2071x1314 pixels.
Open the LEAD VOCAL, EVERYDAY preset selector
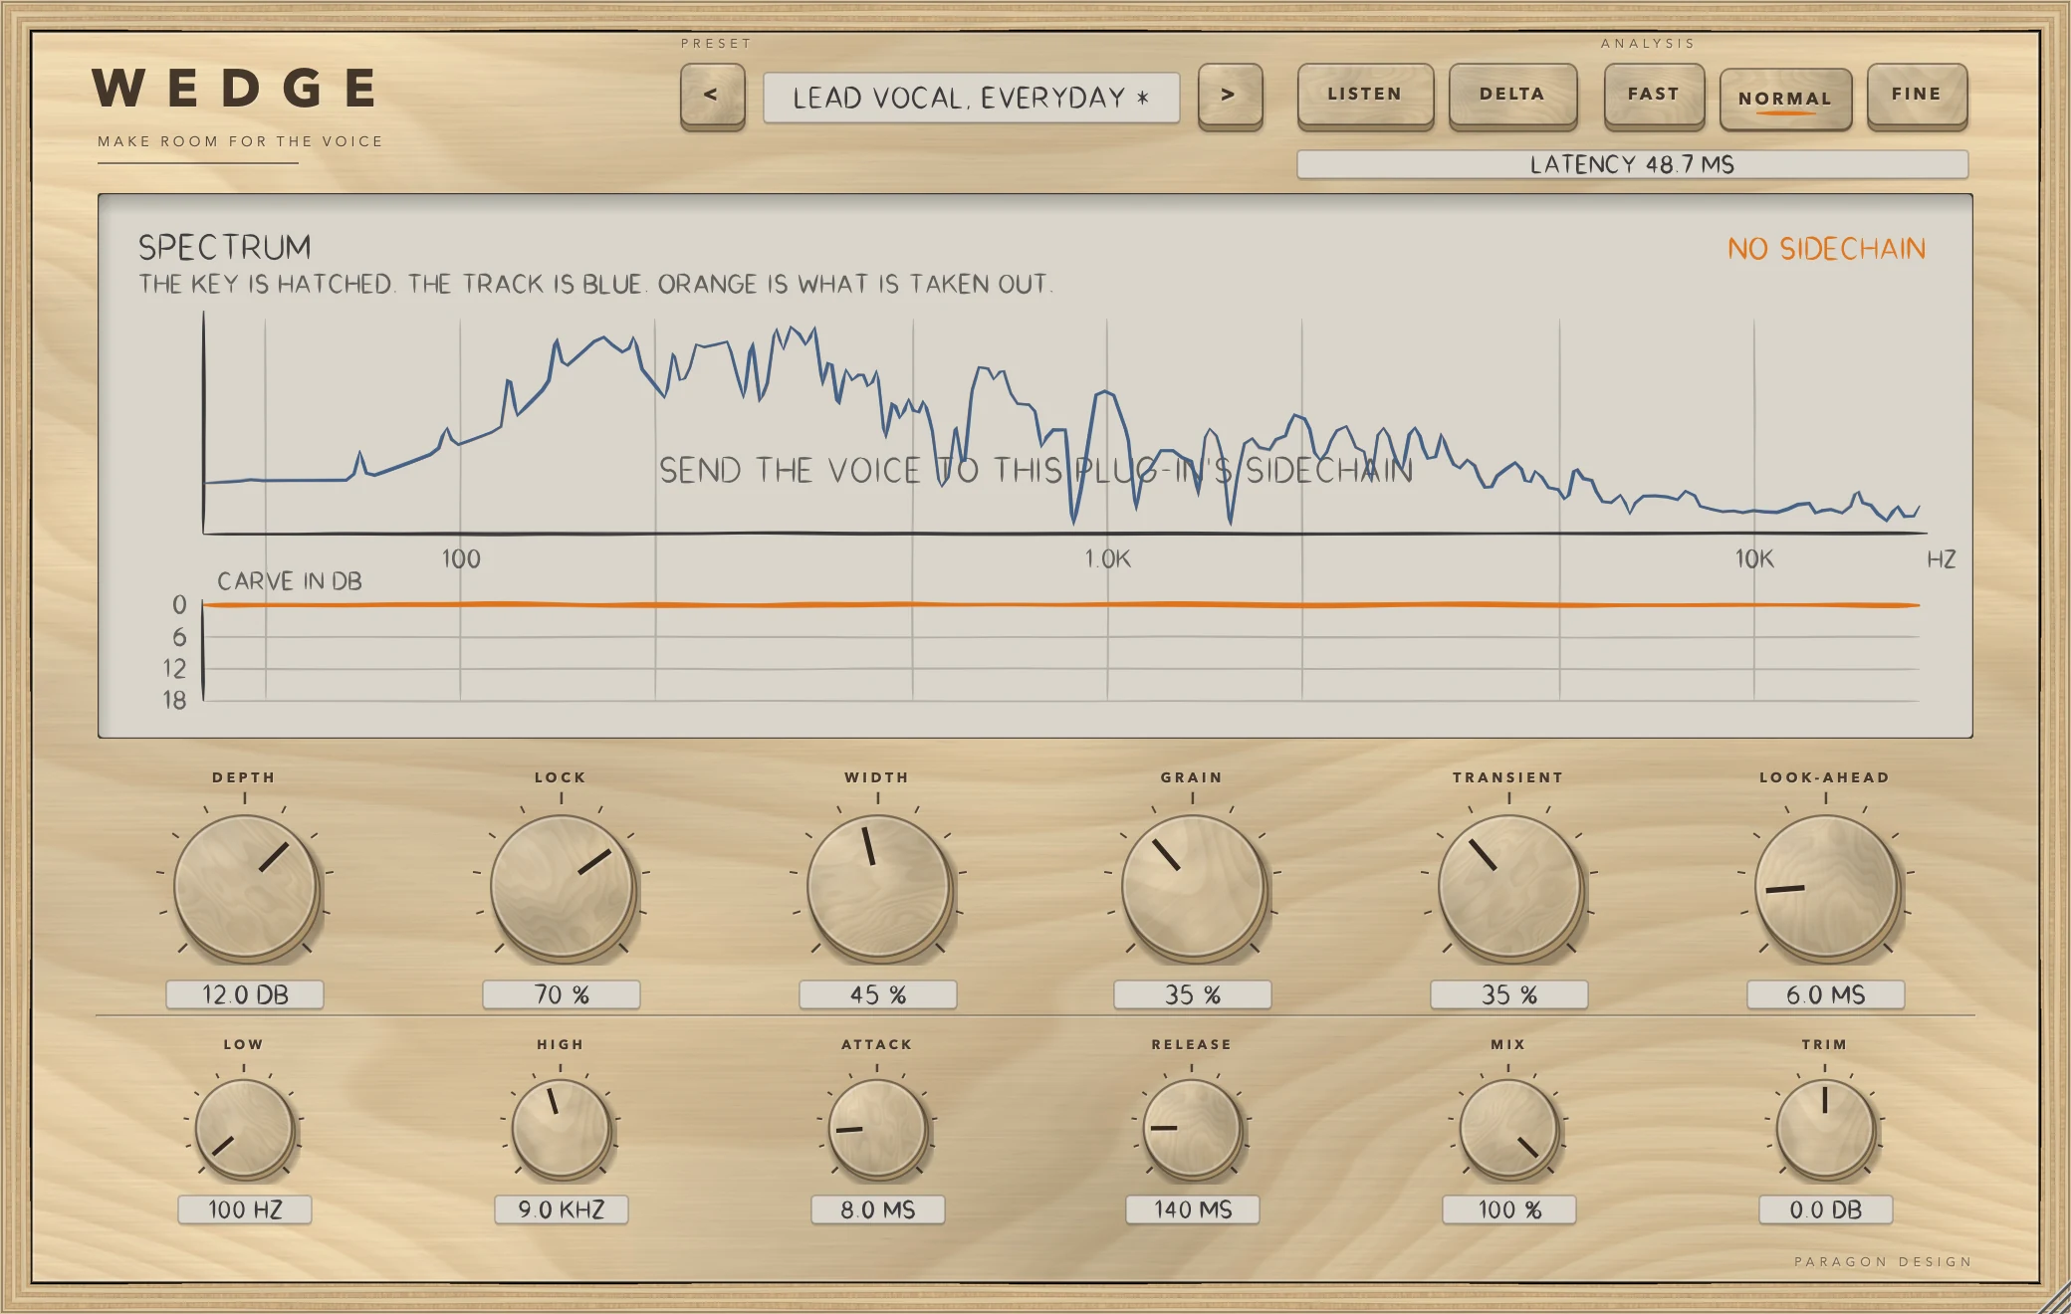tap(971, 98)
